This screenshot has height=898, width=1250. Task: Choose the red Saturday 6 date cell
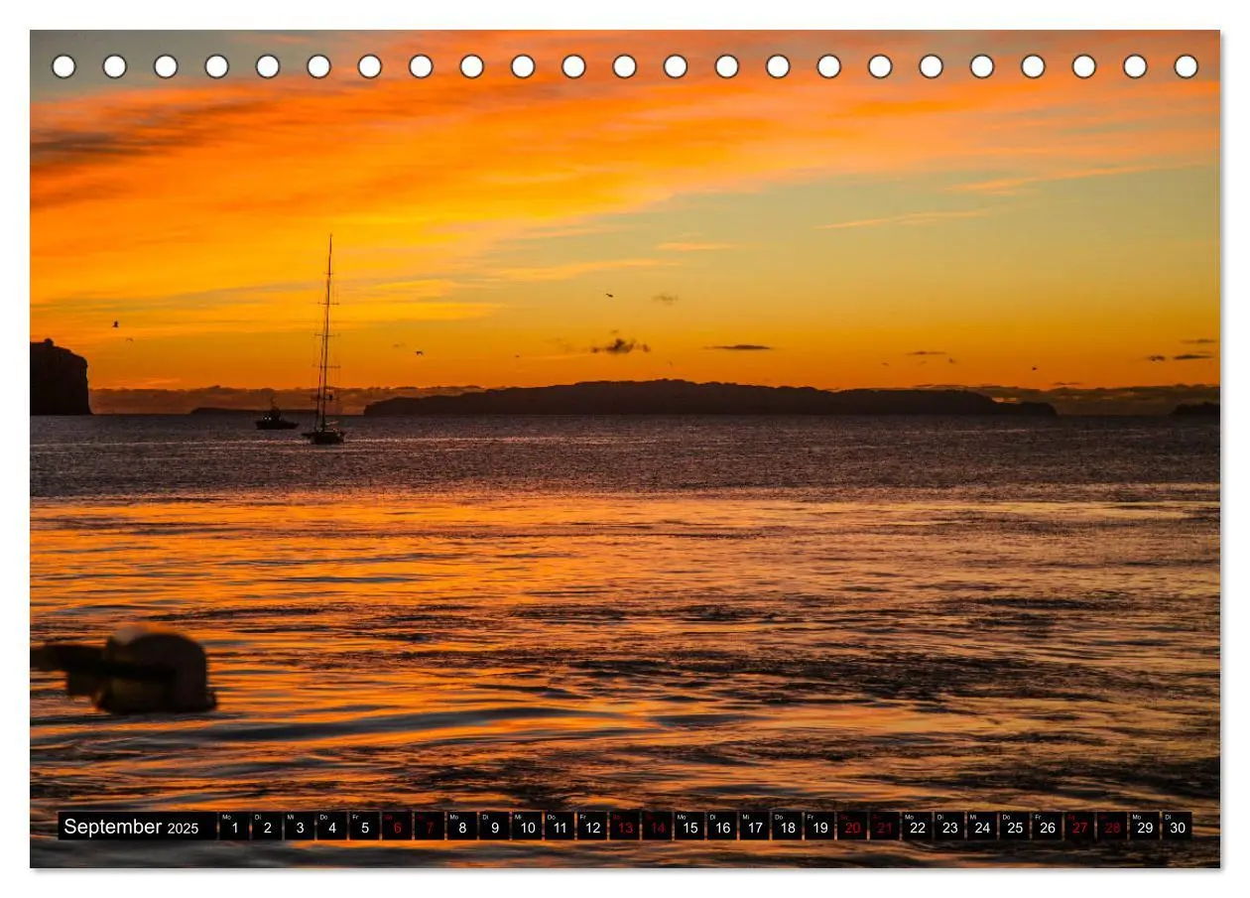coord(397,827)
